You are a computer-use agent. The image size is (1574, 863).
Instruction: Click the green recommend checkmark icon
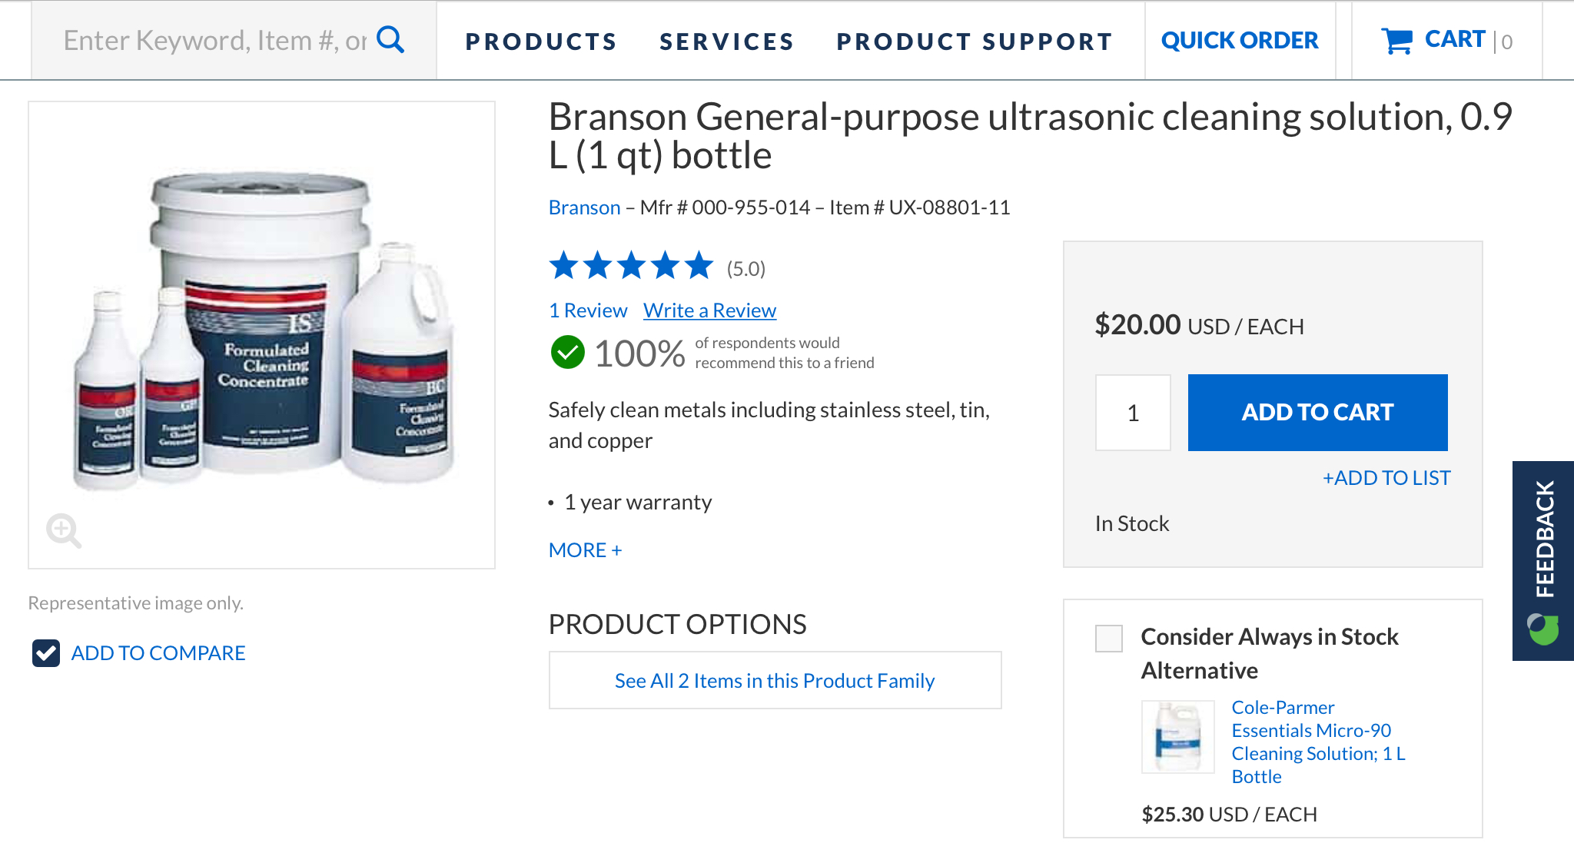tap(567, 353)
